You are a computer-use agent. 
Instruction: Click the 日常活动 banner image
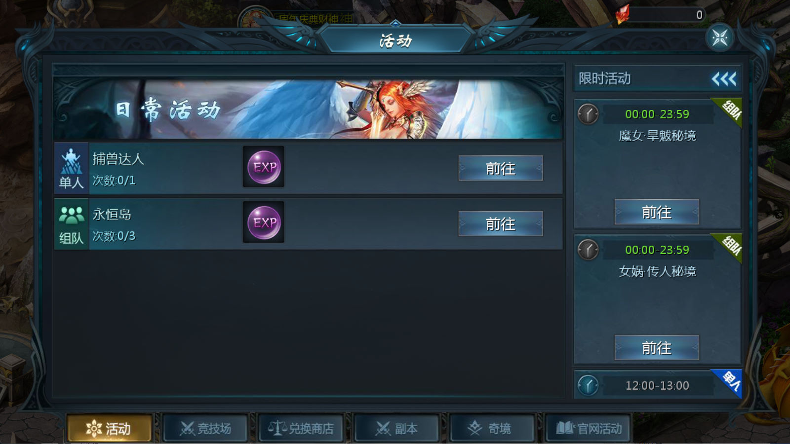point(308,109)
